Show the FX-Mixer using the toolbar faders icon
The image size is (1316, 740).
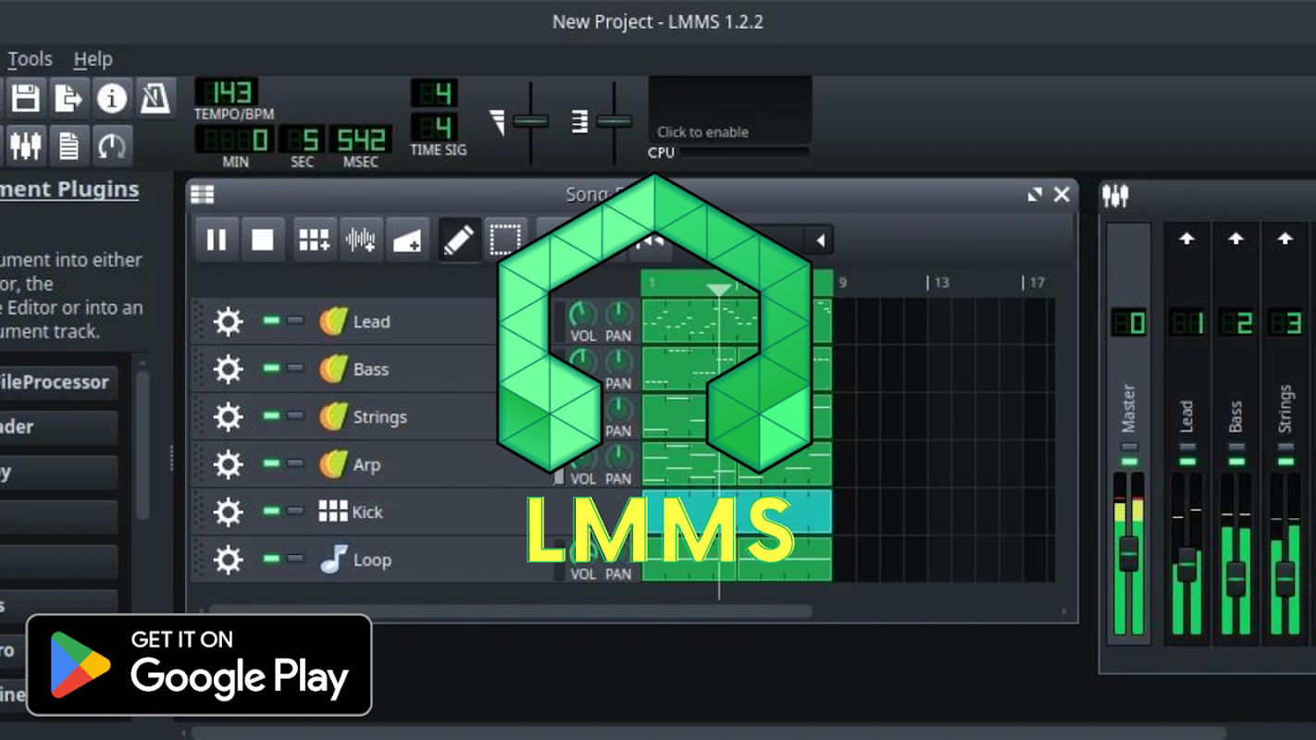25,145
